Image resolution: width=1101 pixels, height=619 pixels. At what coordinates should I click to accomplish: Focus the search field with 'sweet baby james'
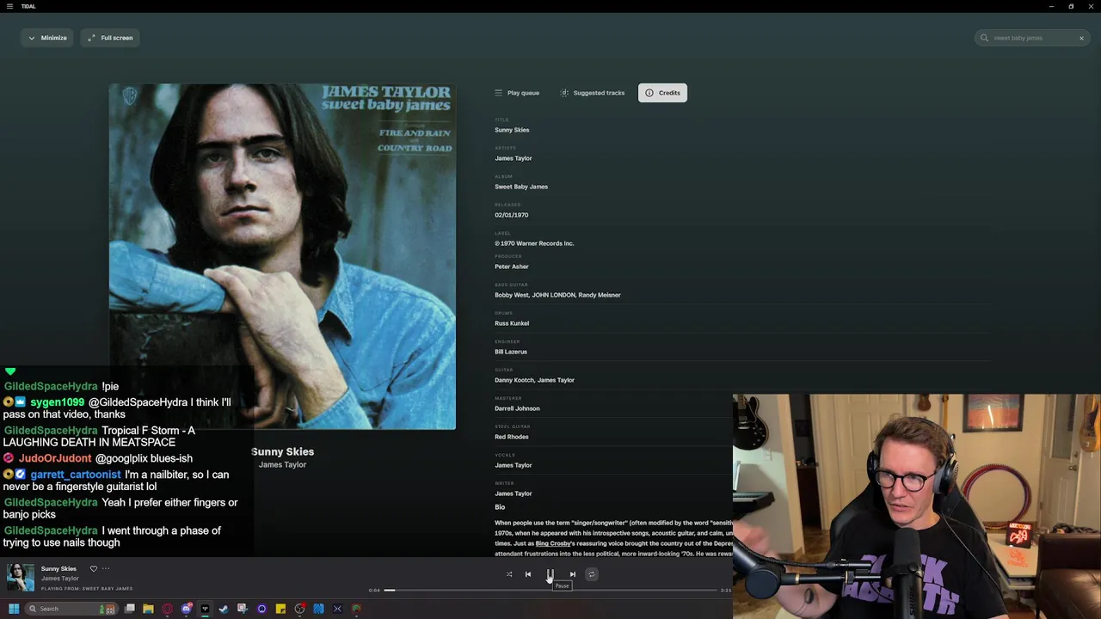coord(1032,38)
